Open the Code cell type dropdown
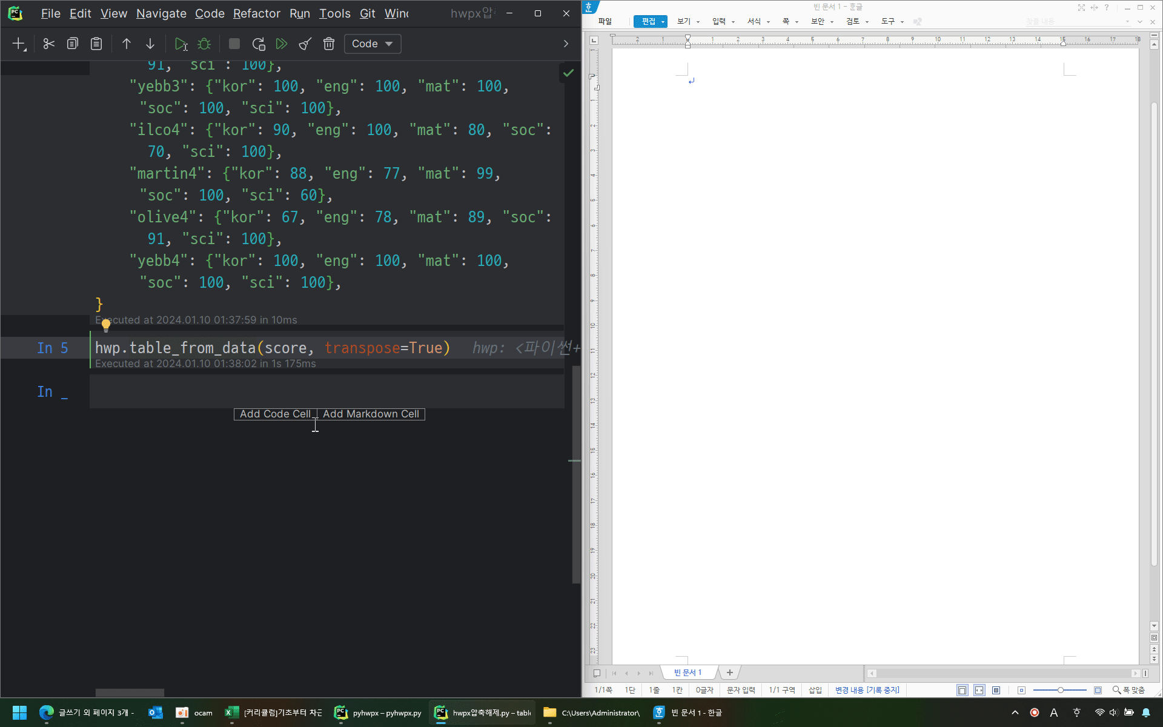 click(x=373, y=44)
